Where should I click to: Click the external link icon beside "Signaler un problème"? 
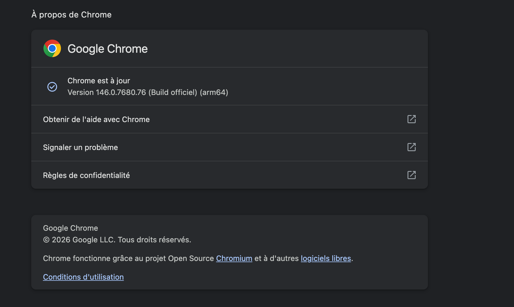(x=412, y=147)
